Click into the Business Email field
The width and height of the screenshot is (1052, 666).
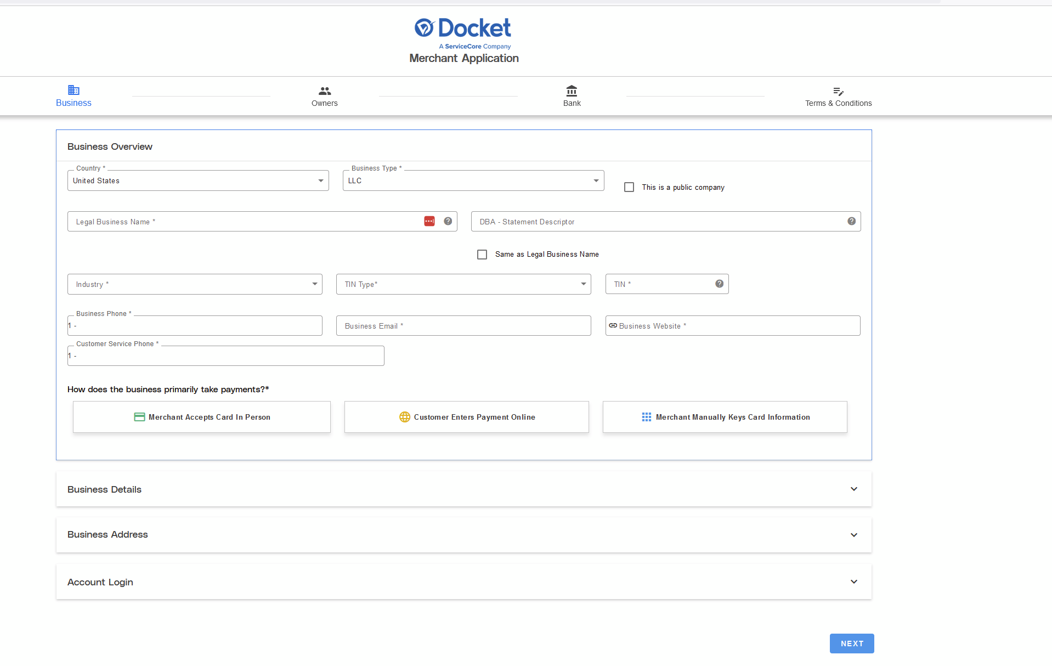click(463, 326)
